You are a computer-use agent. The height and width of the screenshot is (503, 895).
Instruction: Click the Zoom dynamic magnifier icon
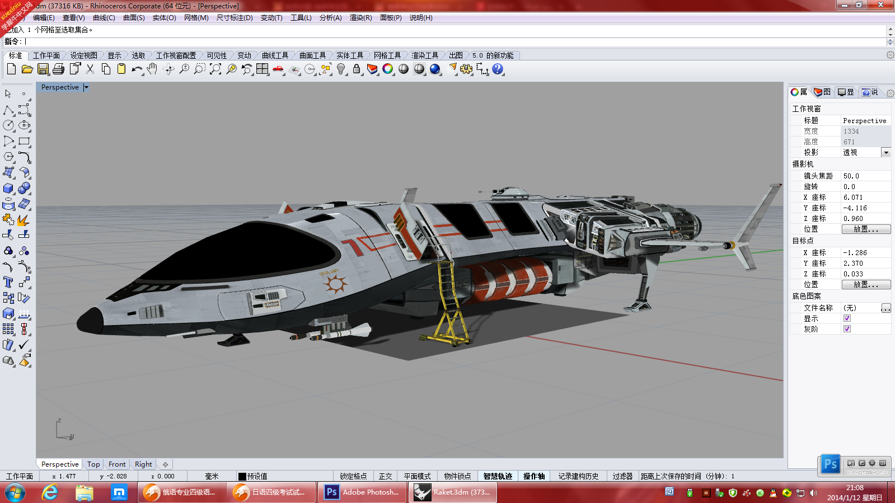(x=184, y=69)
